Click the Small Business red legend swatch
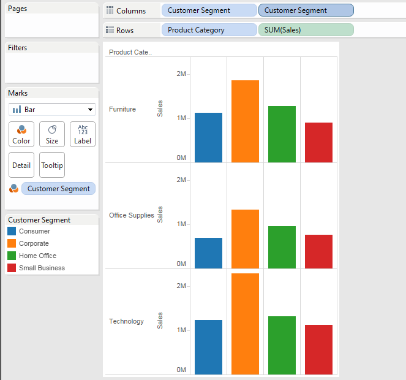 [12, 268]
